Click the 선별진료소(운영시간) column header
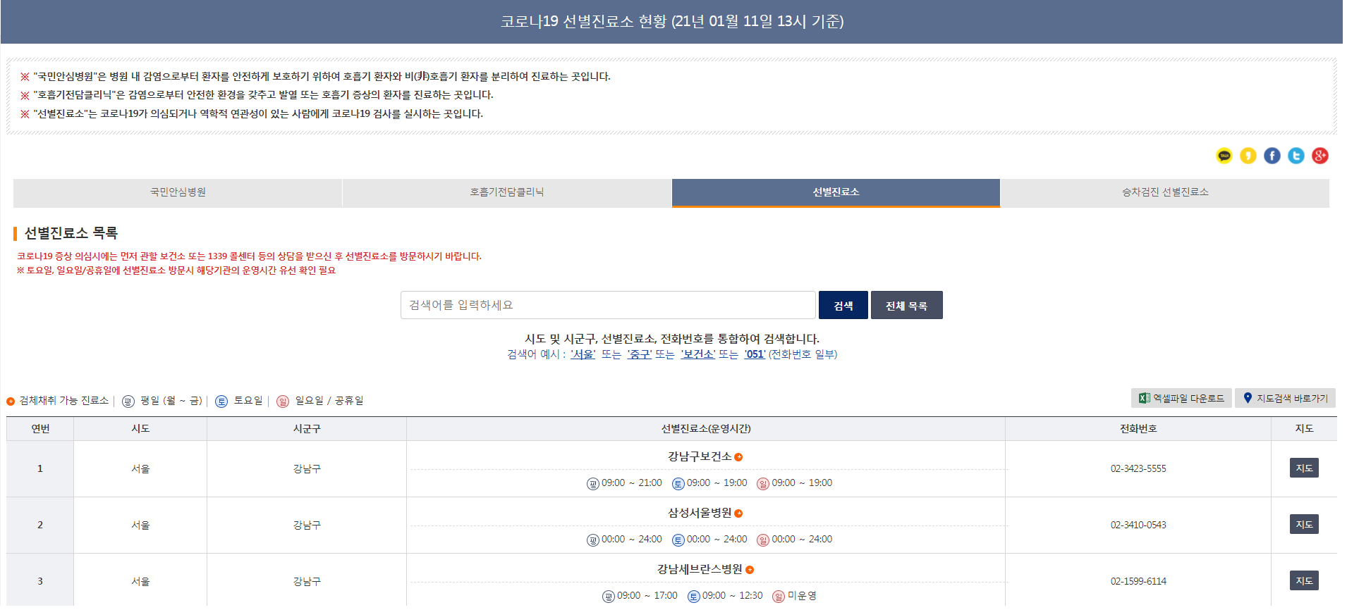The height and width of the screenshot is (610, 1347). (x=706, y=429)
